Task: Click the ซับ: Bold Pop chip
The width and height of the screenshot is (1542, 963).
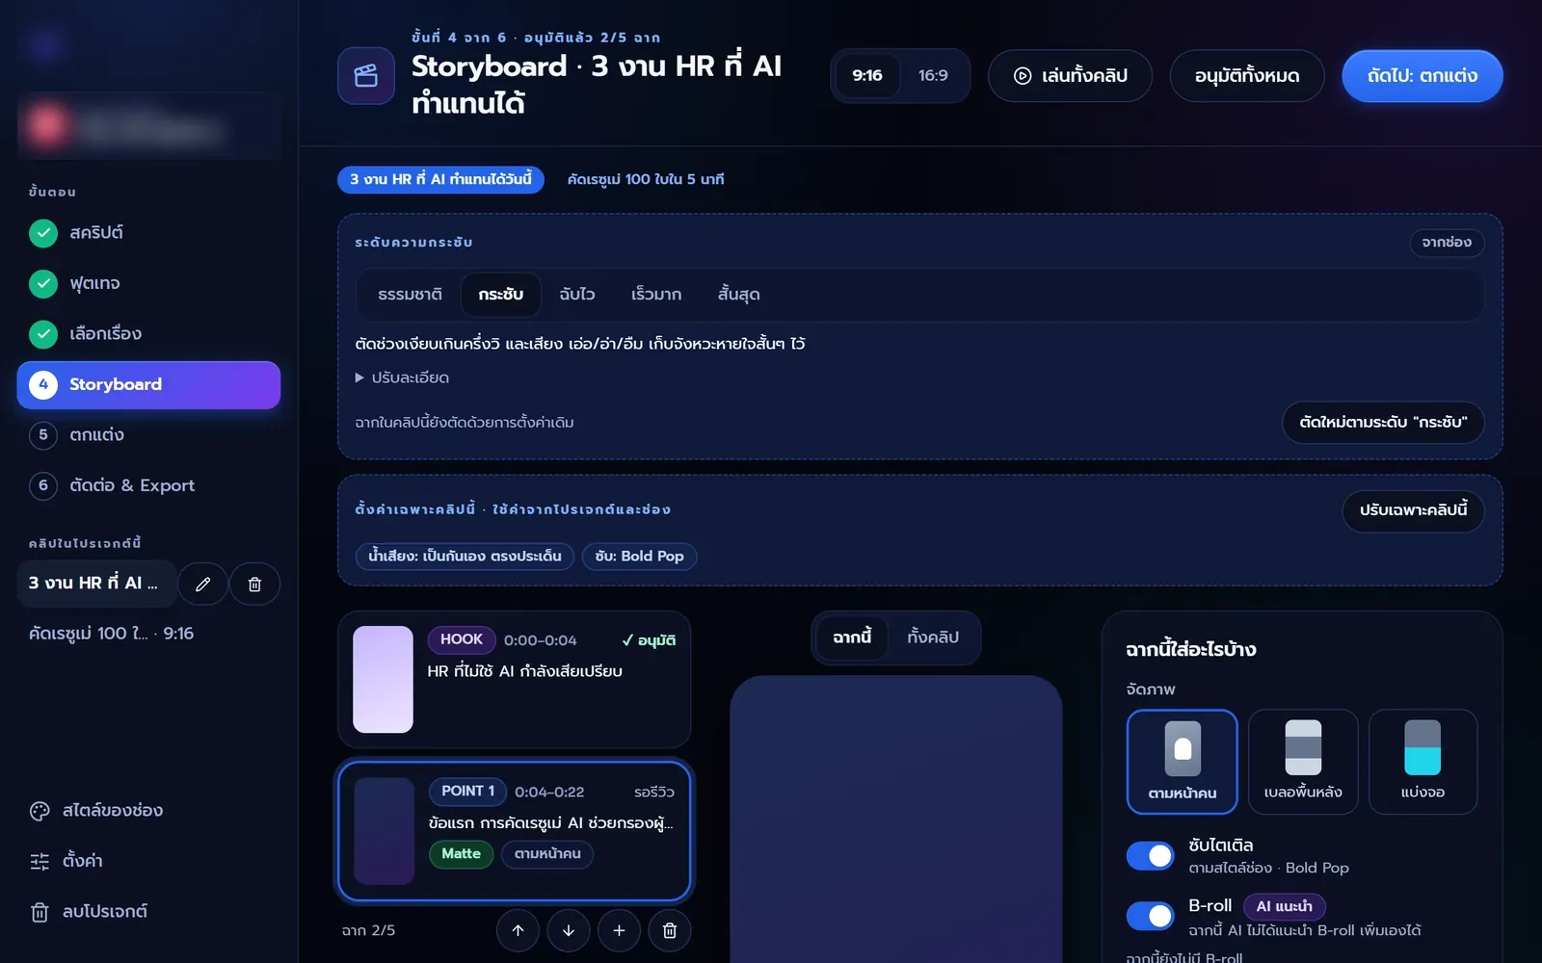Action: pos(639,557)
